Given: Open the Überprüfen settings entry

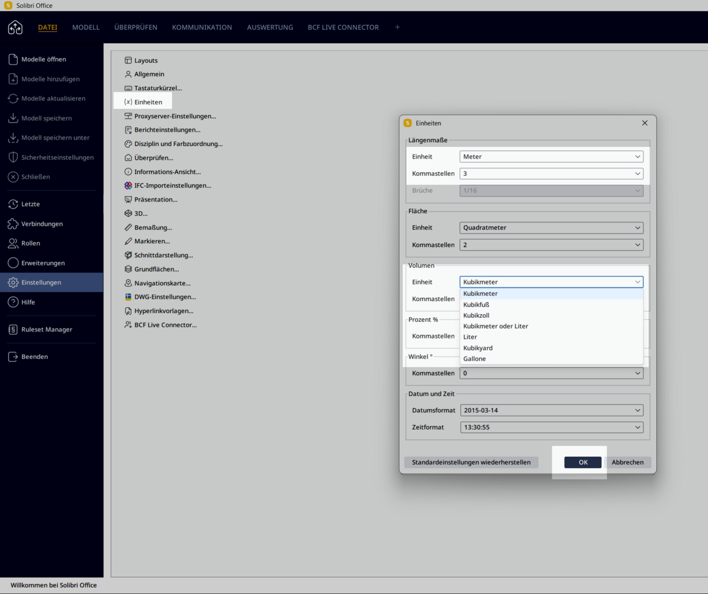Looking at the screenshot, I should (x=149, y=157).
